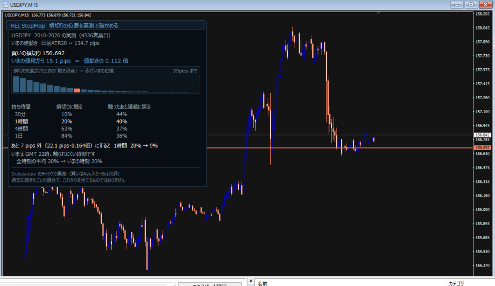Click the chart OHLC header starting 156.773
Image resolution: width=495 pixels, height=286 pixels.
pos(61,15)
